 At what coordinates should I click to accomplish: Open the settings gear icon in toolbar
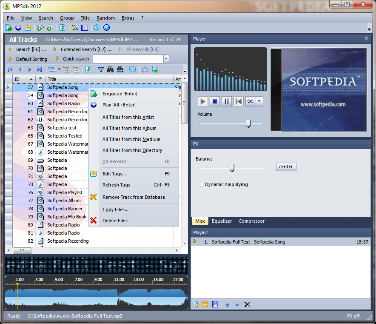click(x=97, y=28)
